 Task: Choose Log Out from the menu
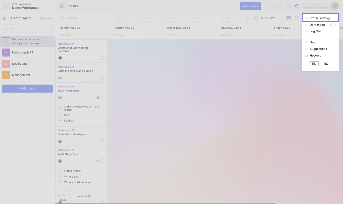tap(315, 32)
